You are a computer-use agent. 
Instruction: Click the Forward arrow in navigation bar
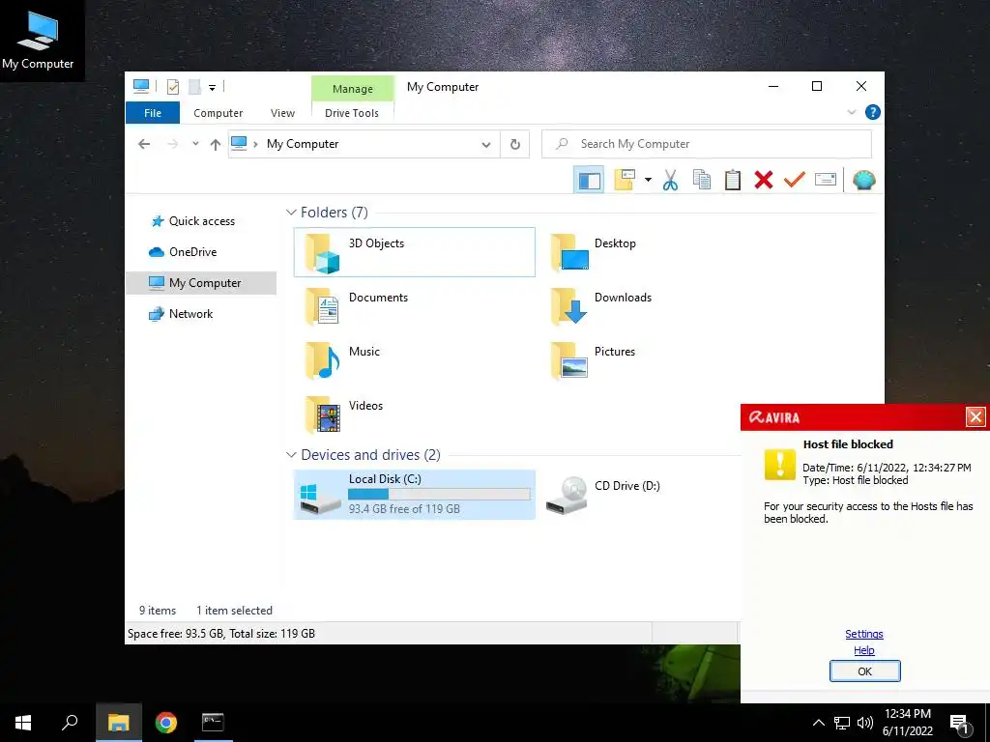172,145
